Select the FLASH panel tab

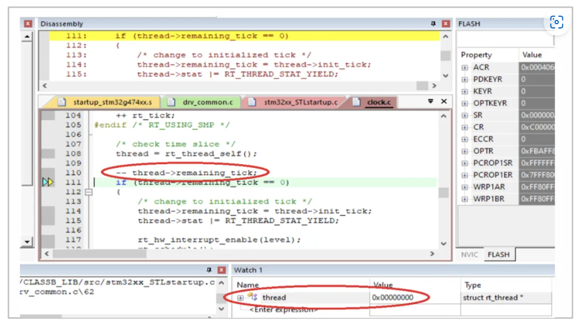coord(499,254)
